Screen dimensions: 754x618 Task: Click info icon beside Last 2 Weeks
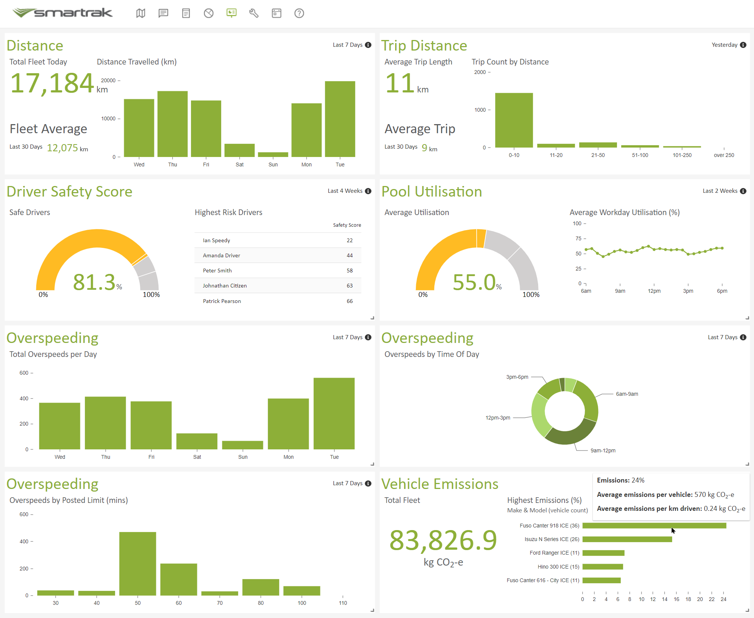(743, 191)
